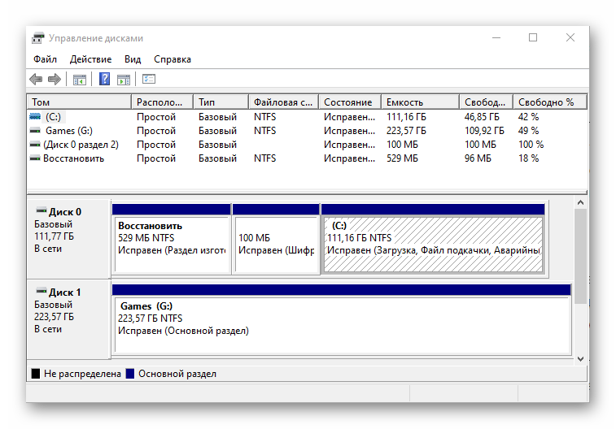Select the 100 МБ partition block on Диск 0

tap(276, 239)
